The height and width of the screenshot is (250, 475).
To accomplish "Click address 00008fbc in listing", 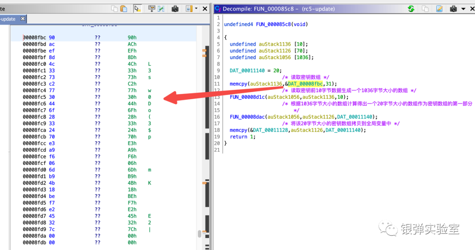I will tap(35, 37).
